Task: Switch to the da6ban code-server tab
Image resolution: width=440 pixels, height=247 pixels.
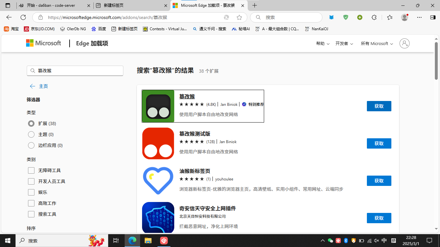Action: [x=55, y=5]
